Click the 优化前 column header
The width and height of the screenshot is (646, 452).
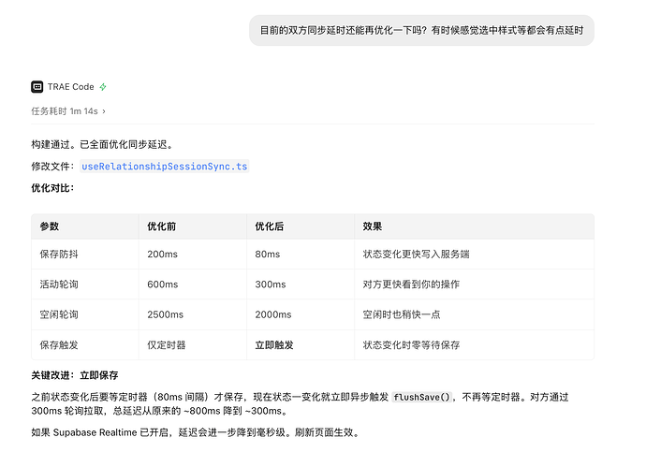(x=193, y=226)
